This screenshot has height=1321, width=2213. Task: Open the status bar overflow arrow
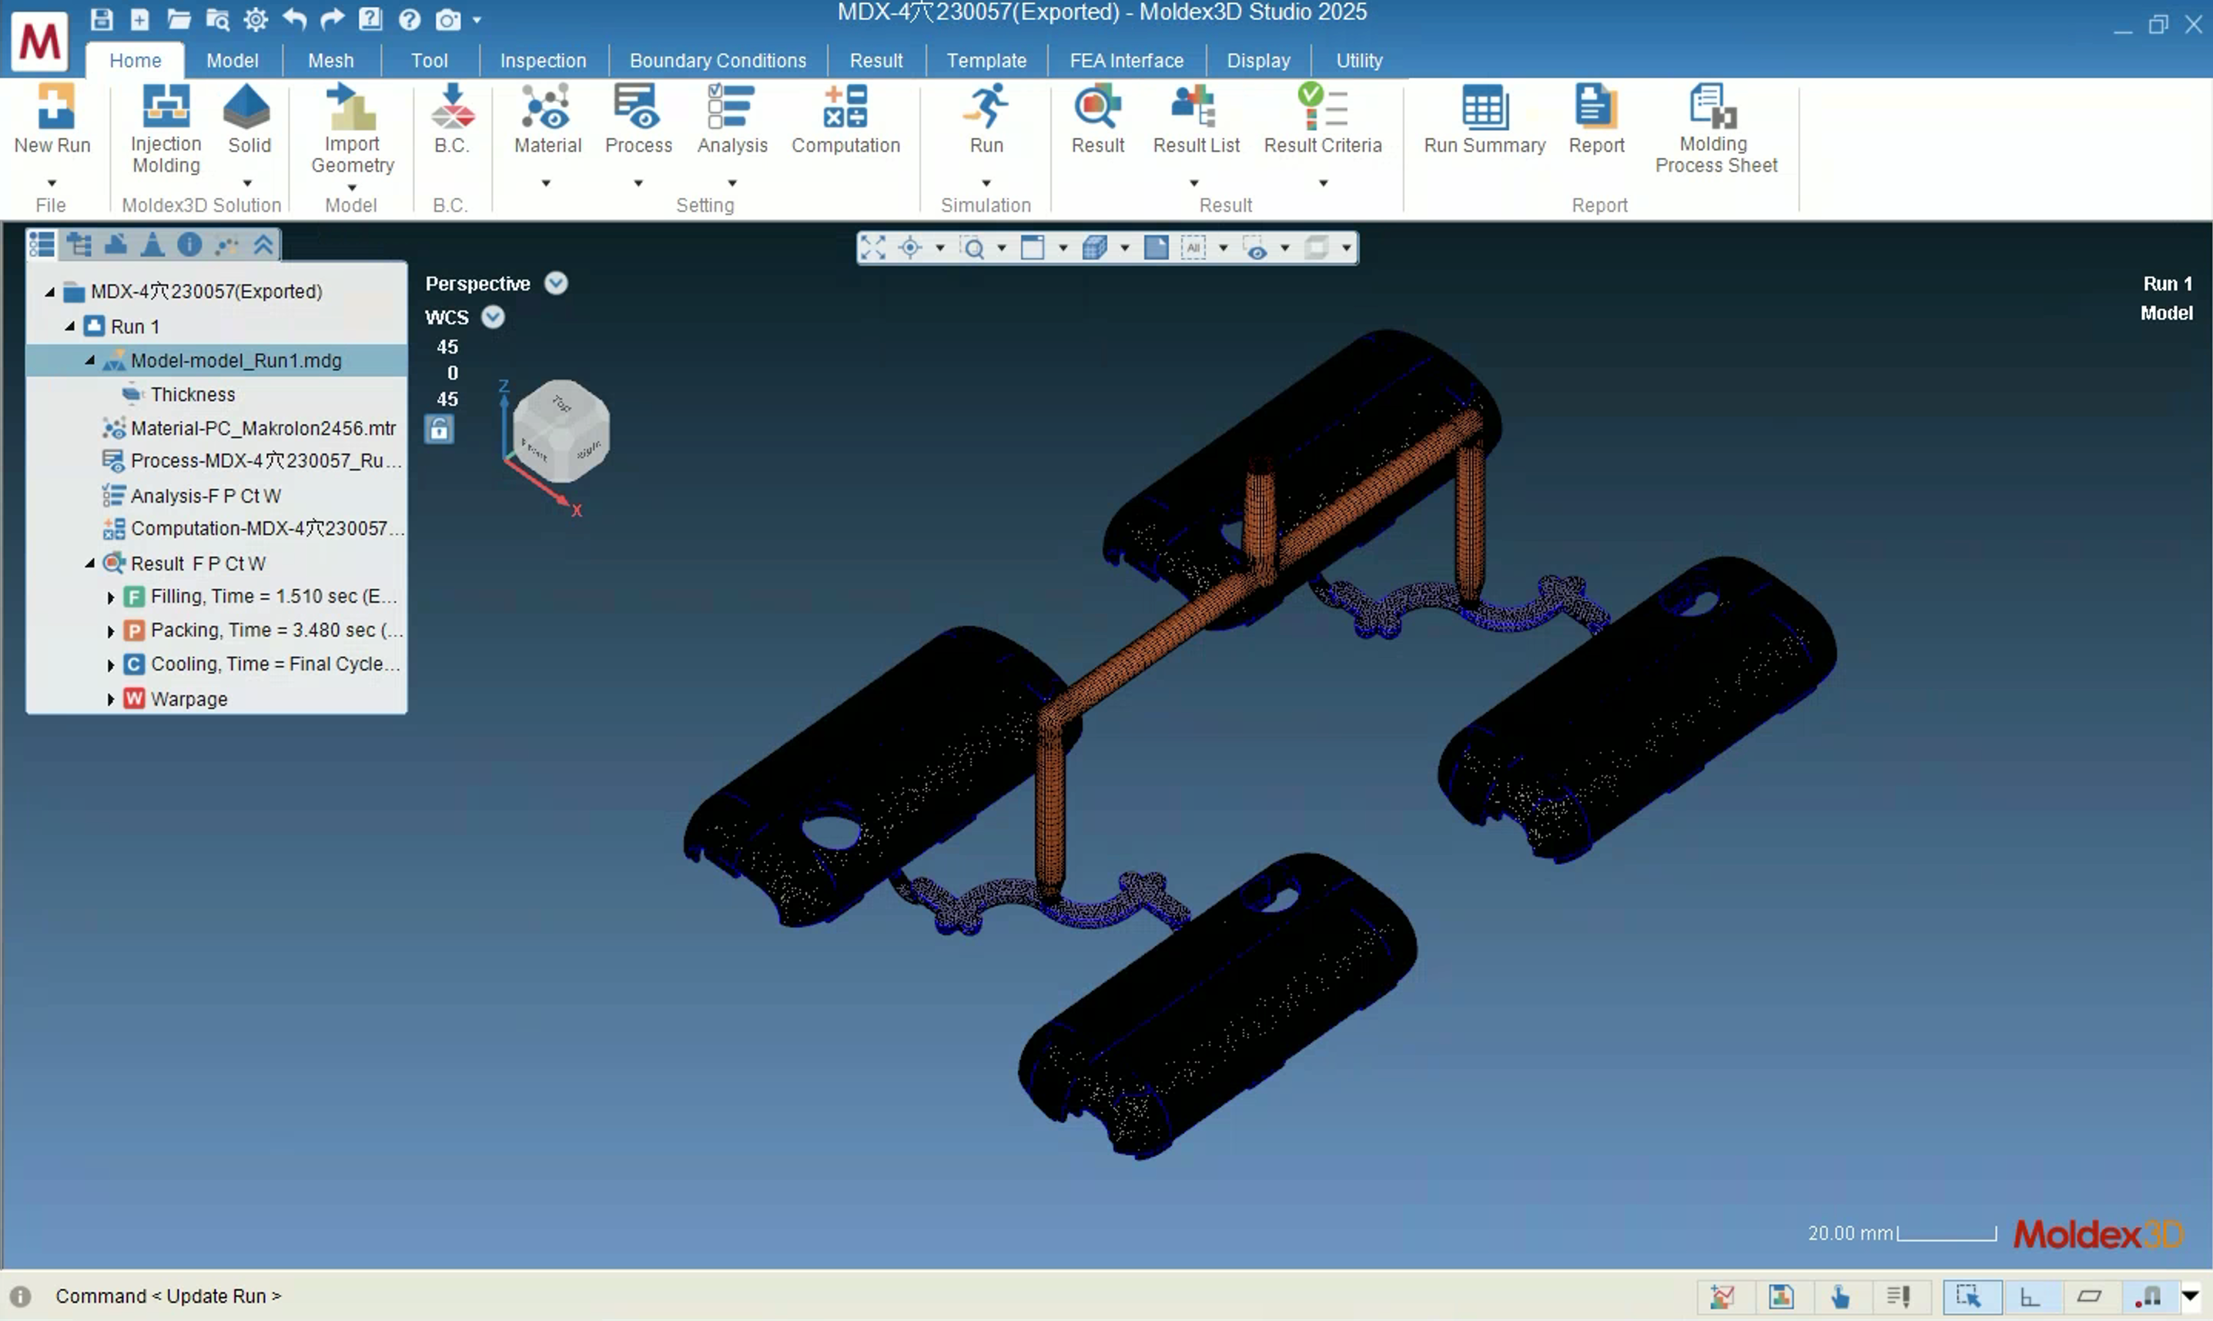(2190, 1296)
